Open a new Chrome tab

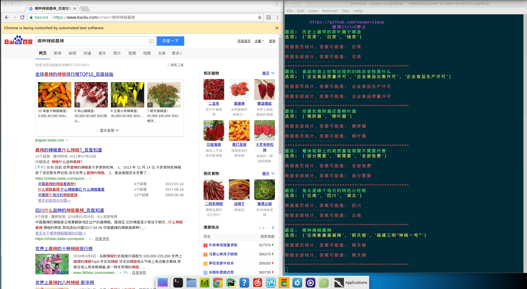tap(85, 9)
